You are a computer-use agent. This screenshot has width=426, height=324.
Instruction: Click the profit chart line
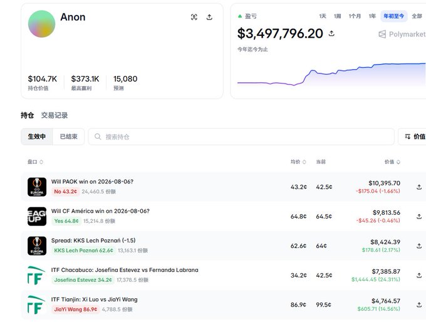point(331,73)
